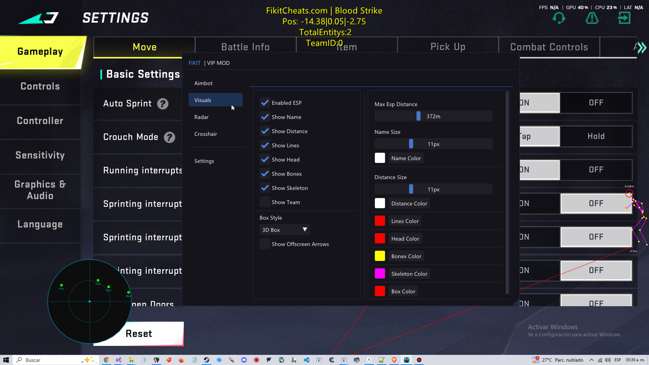Image resolution: width=649 pixels, height=365 pixels.
Task: Open Google Chrome from the taskbar
Action: pyautogui.click(x=106, y=360)
